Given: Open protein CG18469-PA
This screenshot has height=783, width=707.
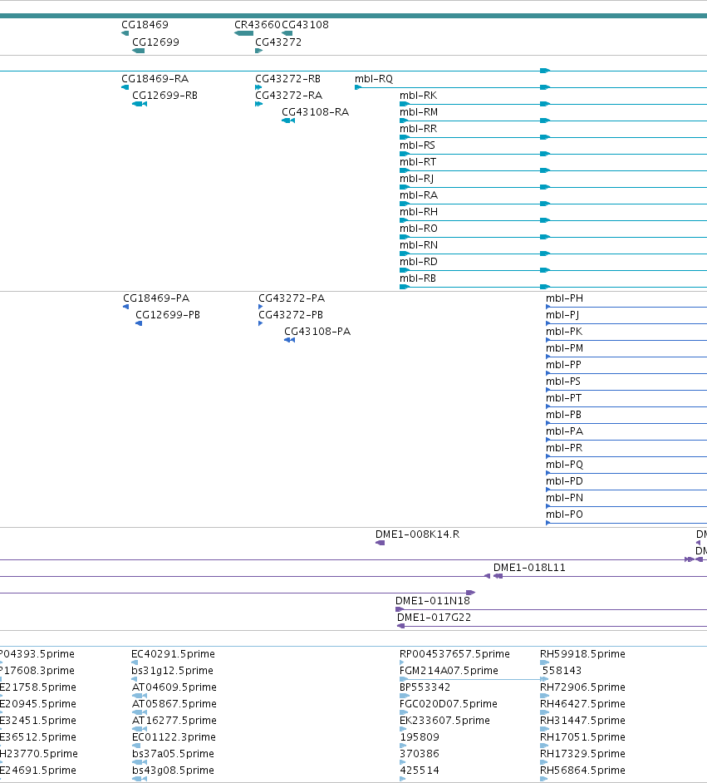Looking at the screenshot, I should click(x=156, y=298).
